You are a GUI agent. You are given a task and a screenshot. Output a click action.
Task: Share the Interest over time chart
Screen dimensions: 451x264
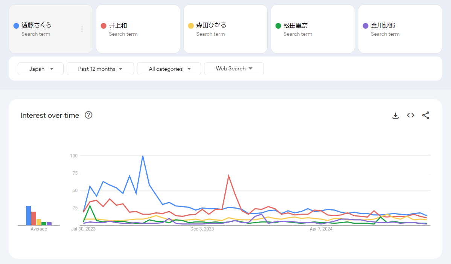click(425, 116)
